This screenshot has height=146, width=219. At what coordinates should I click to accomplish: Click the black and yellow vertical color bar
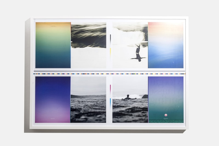[x=111, y=47]
